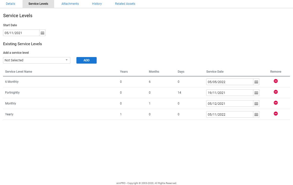Click the Service Level Name column header
This screenshot has height=185, width=293.
coord(18,71)
